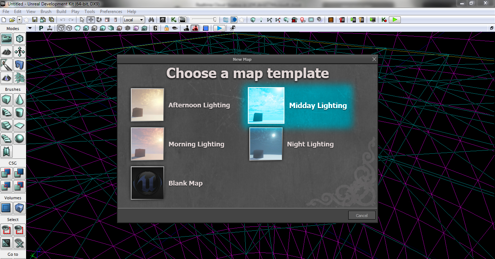Screen dimensions: 495x259
Task: Expand the recent files dropdown arrow
Action: coord(20,20)
